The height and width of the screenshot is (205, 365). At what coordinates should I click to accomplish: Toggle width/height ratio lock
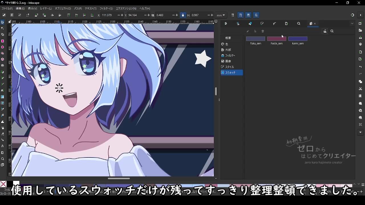click(183, 15)
